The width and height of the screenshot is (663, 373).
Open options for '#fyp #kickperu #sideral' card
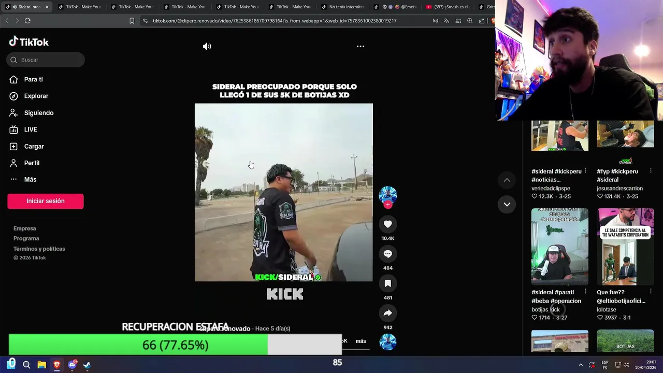651,170
